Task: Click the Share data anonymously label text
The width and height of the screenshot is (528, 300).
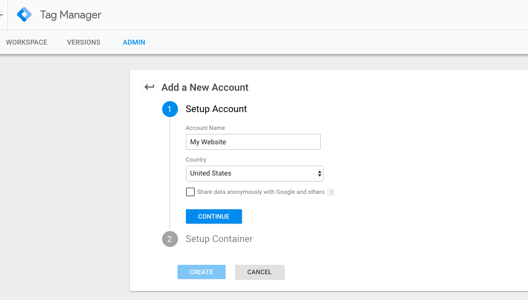Action: 261,192
